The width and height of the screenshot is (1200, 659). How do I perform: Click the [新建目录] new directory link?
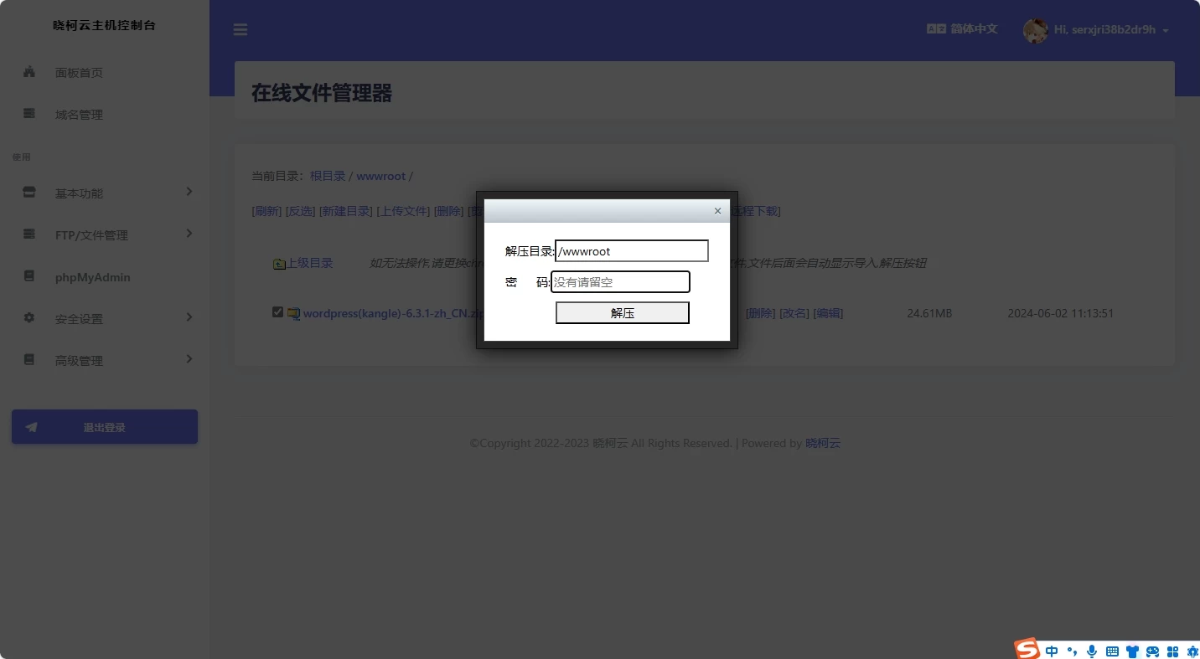pyautogui.click(x=346, y=211)
